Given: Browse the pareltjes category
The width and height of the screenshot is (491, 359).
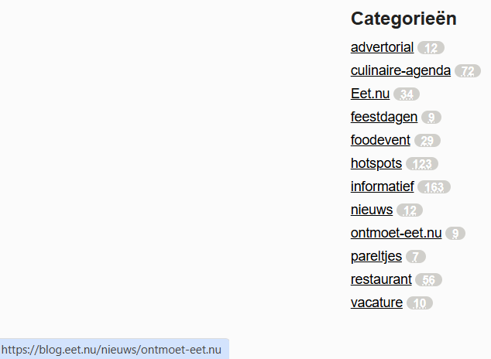Looking at the screenshot, I should (376, 256).
